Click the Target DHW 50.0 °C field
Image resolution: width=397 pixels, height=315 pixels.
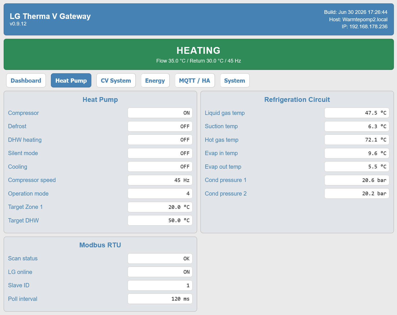click(x=160, y=220)
